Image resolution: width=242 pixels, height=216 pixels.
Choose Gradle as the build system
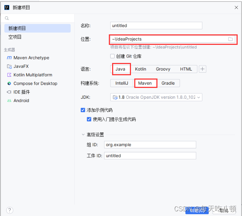(168, 83)
